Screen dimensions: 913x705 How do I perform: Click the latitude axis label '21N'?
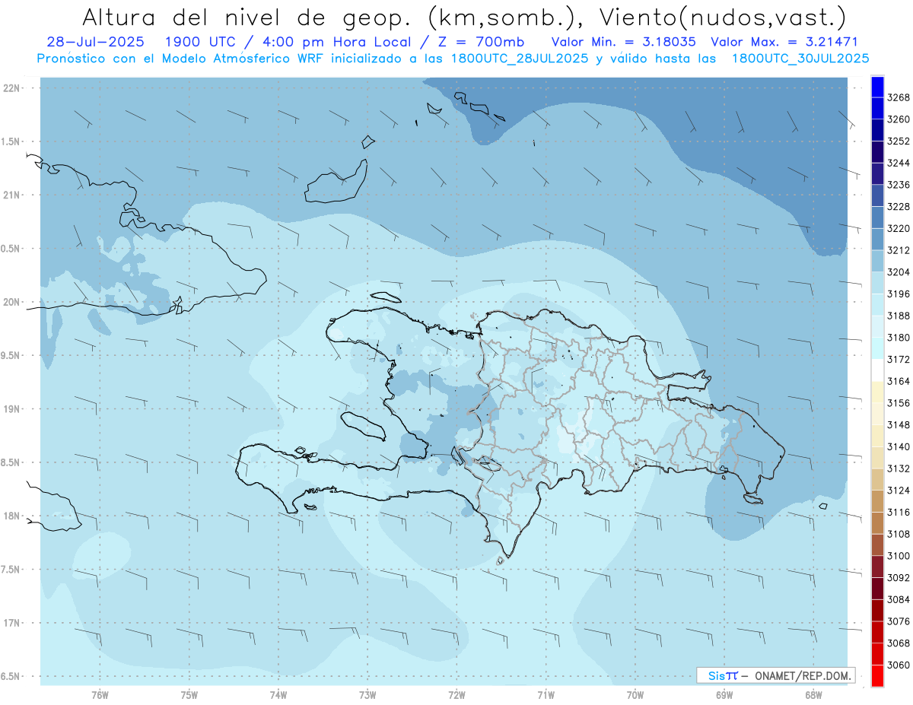point(13,195)
